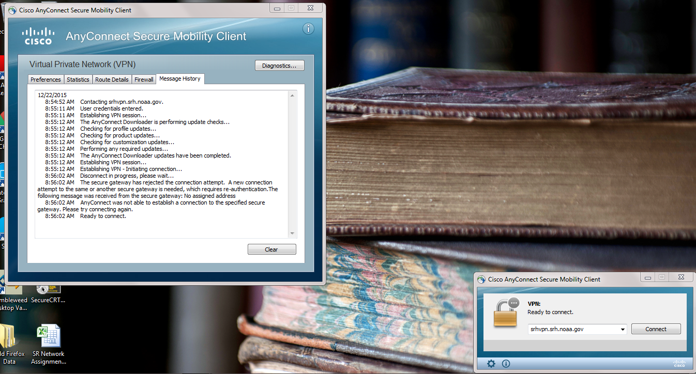This screenshot has width=696, height=374.
Task: Click the message history scroll up arrow
Action: 293,96
